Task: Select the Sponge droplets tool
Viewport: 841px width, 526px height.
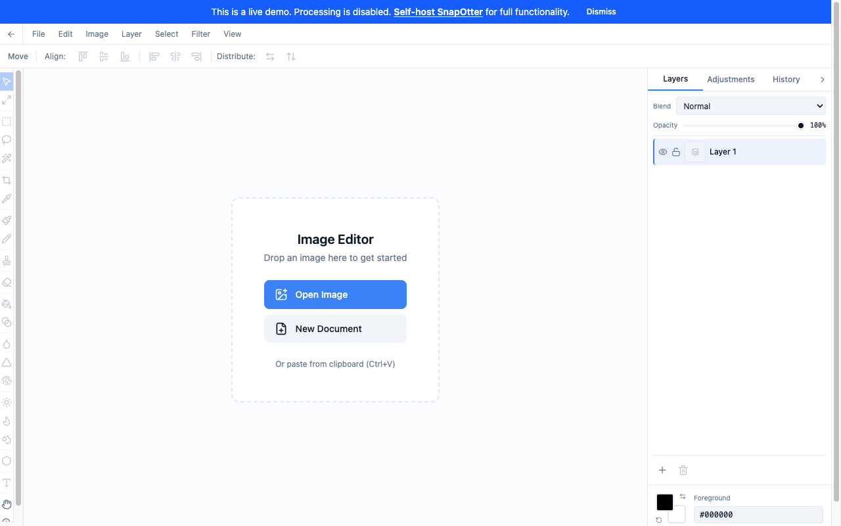Action: tap(7, 439)
